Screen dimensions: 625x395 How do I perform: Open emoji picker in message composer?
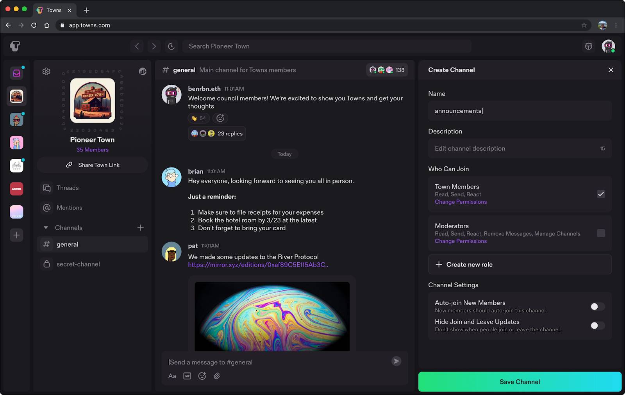pyautogui.click(x=202, y=376)
